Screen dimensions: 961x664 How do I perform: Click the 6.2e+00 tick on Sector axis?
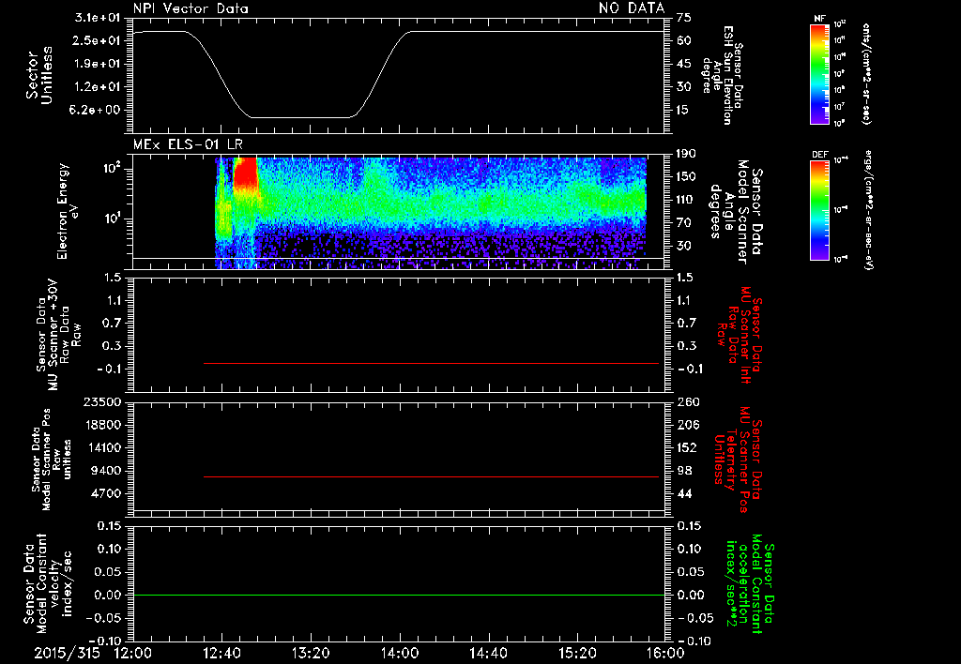point(97,110)
